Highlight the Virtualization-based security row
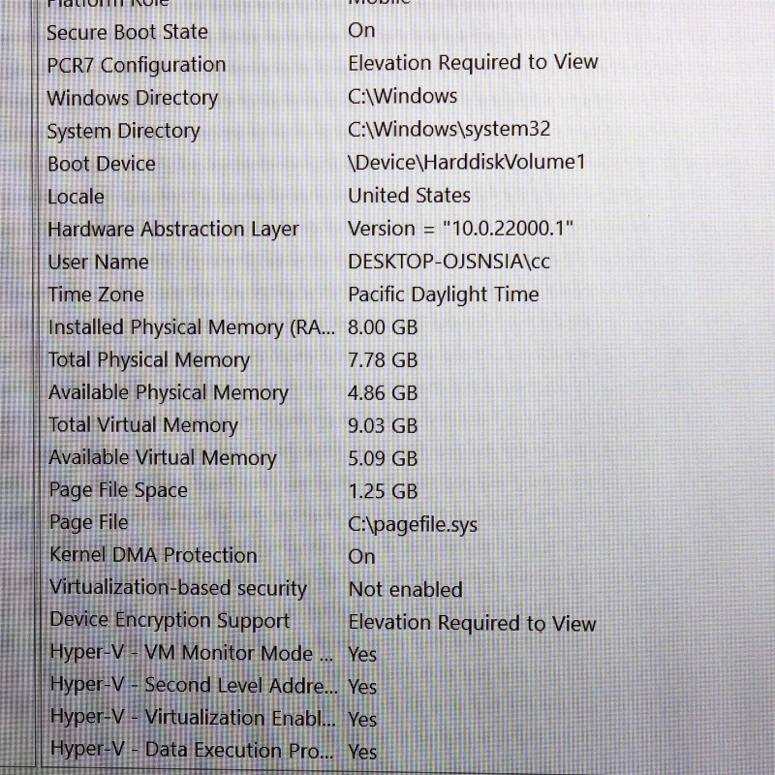Screen dimensions: 775x775 177,588
